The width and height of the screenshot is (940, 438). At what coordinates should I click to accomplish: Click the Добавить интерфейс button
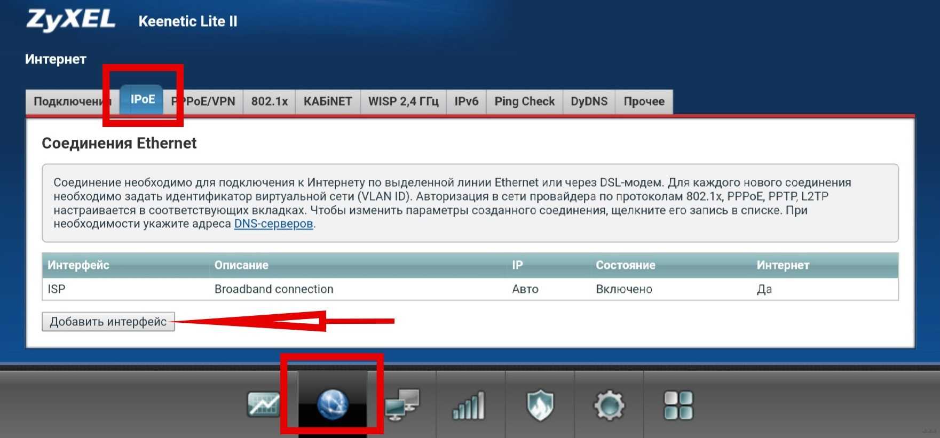pyautogui.click(x=108, y=322)
